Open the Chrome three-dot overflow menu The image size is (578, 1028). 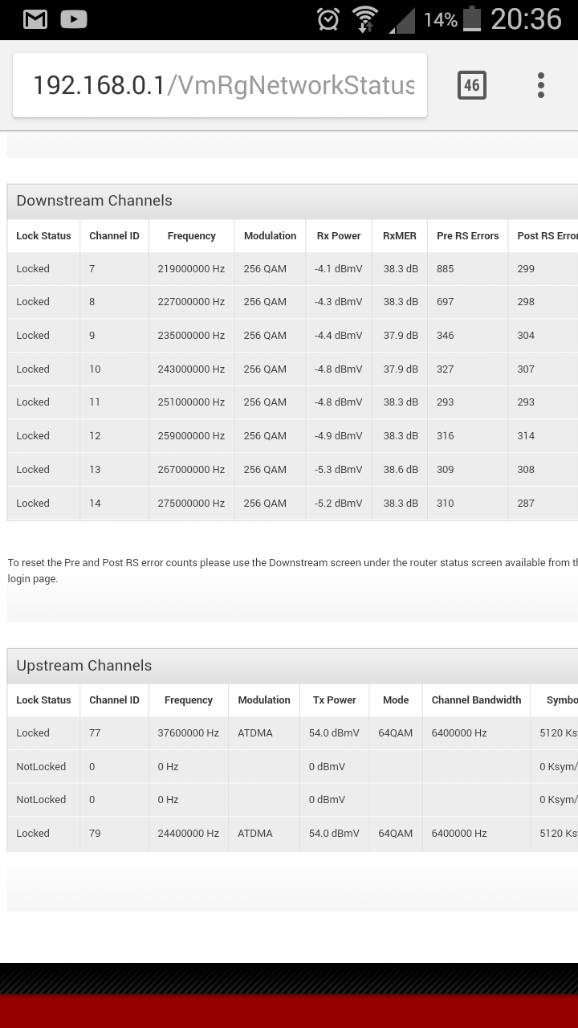point(541,85)
